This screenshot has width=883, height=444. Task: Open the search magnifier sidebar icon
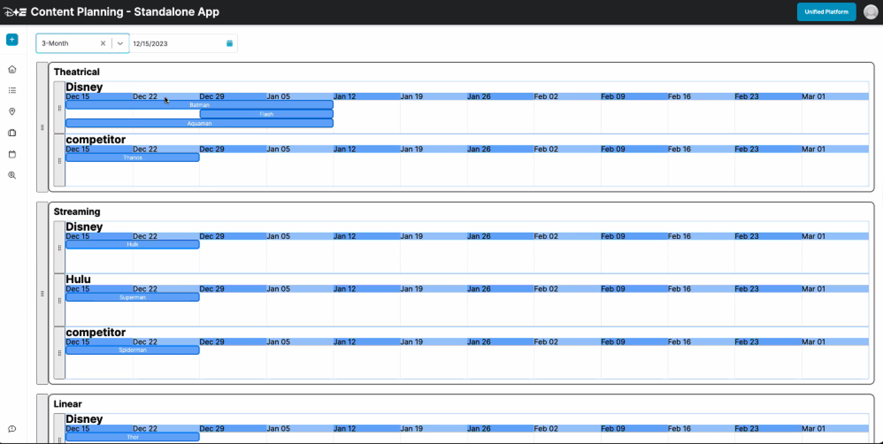click(x=12, y=175)
